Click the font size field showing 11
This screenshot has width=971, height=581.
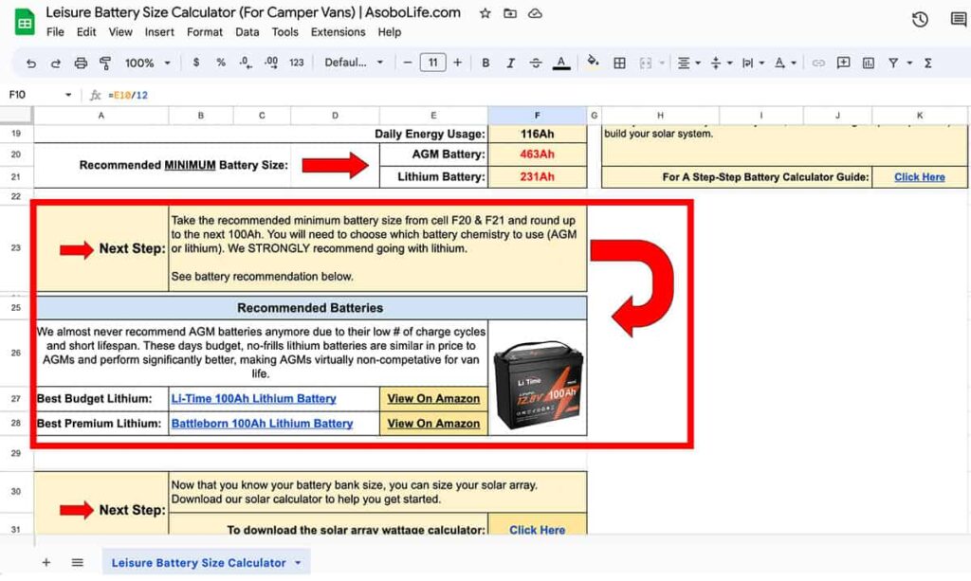[x=432, y=63]
